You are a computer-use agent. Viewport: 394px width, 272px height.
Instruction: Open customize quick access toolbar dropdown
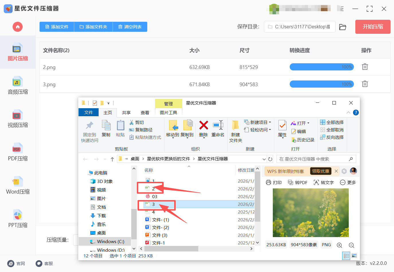click(108, 103)
